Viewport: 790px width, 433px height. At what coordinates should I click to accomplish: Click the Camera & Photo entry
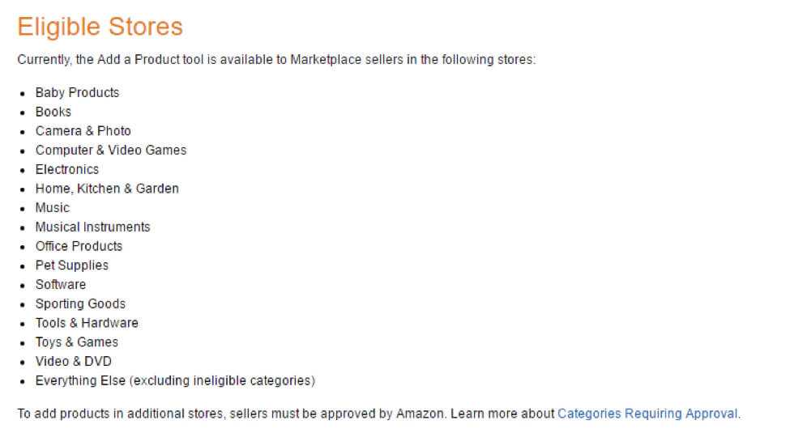[83, 131]
